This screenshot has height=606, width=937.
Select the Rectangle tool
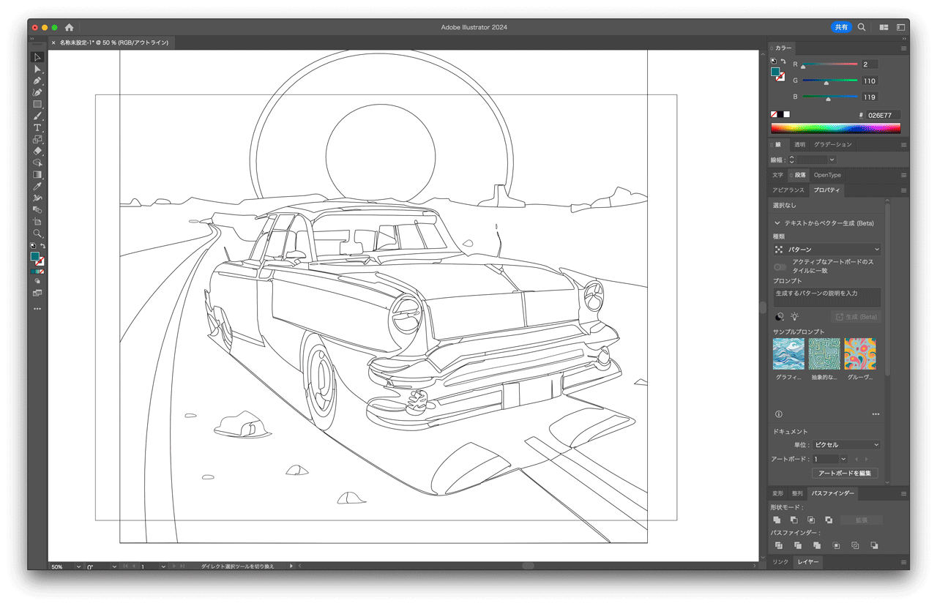pos(37,104)
